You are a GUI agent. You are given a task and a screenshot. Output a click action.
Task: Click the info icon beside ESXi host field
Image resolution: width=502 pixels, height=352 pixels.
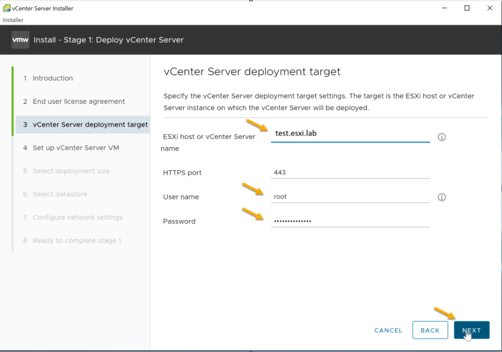[442, 137]
